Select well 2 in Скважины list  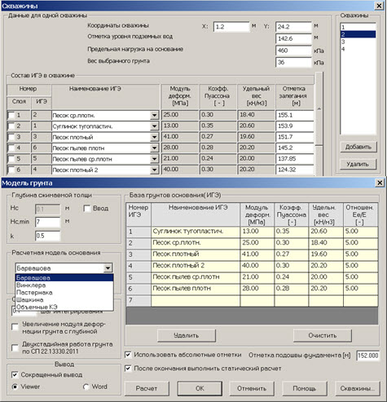point(358,34)
